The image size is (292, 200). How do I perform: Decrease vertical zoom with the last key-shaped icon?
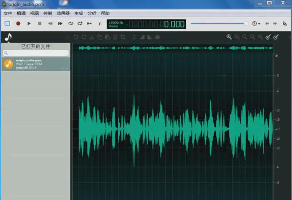tap(276, 37)
